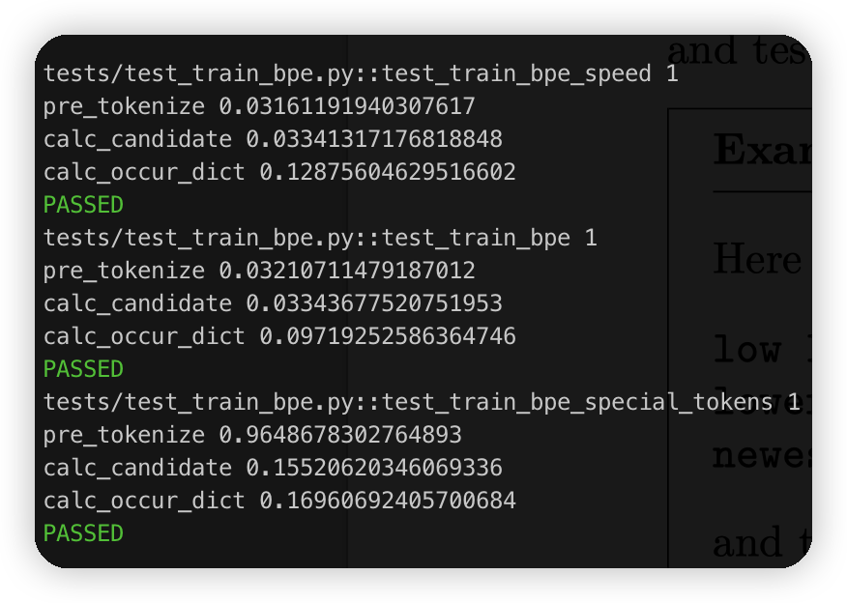The height and width of the screenshot is (603, 847).
Task: Click the calc_candidate 0.03343677520751953 timing line
Action: 273,303
